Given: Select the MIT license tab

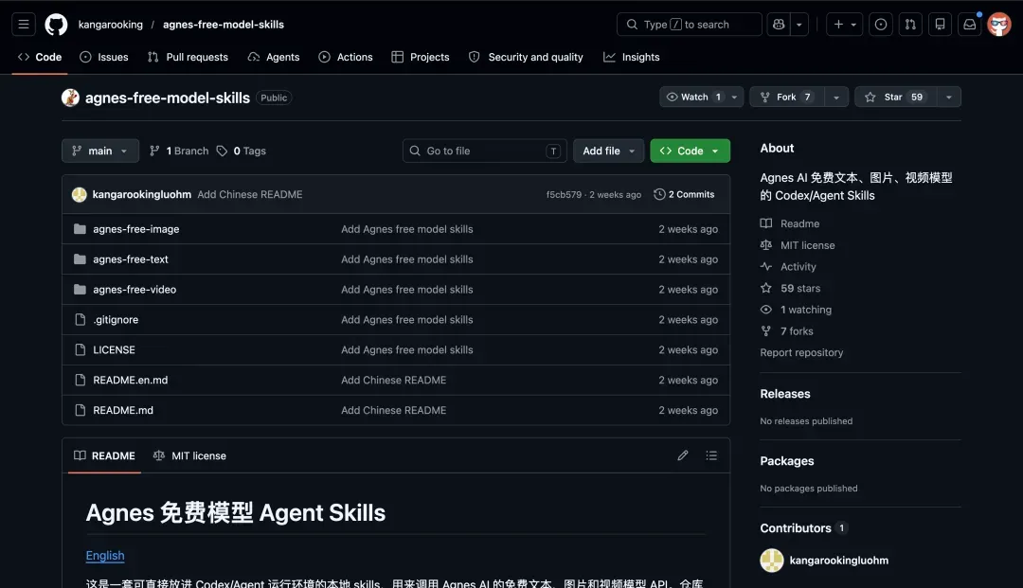Looking at the screenshot, I should [189, 455].
